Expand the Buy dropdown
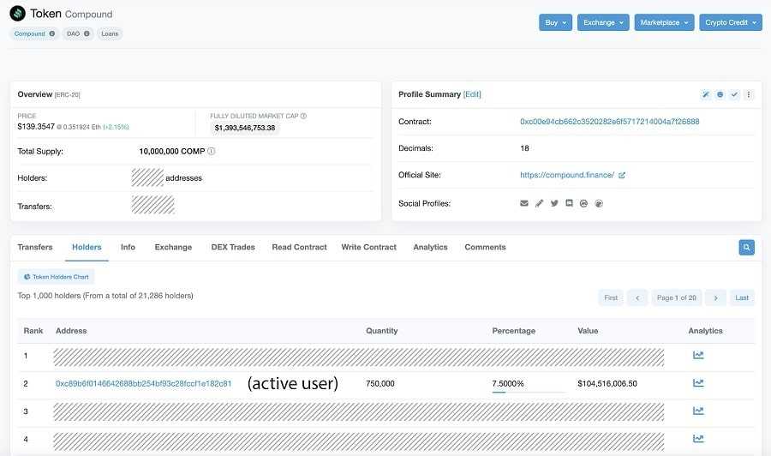This screenshot has width=771, height=456. (555, 22)
